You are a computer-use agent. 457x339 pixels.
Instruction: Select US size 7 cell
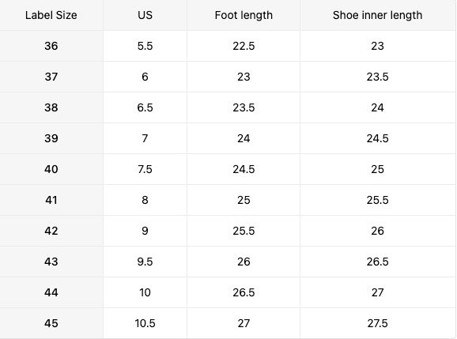pos(145,138)
